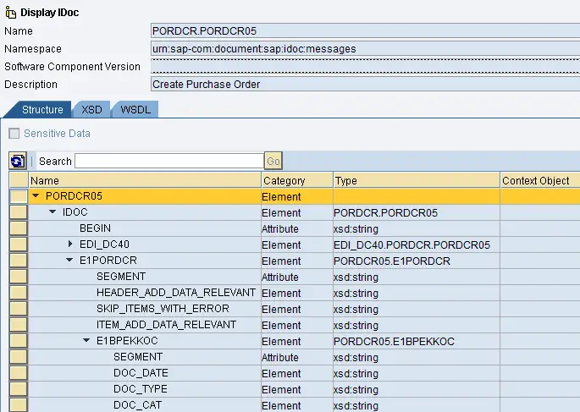Select the row selector for IDOC

19,212
